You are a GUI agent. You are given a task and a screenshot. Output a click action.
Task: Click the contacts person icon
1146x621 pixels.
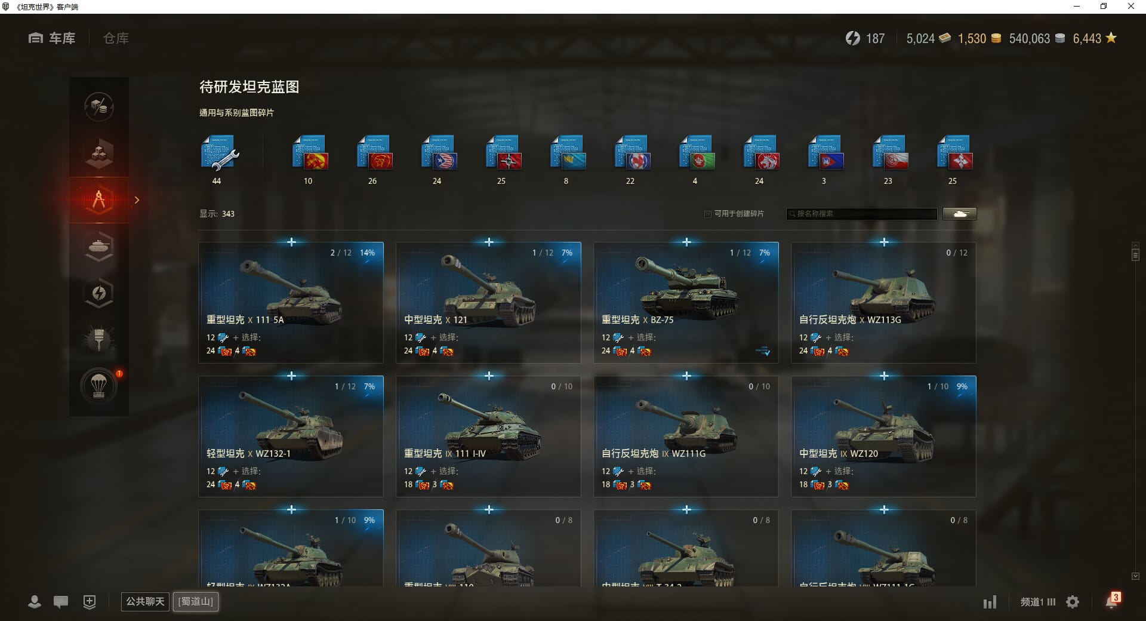click(x=35, y=602)
